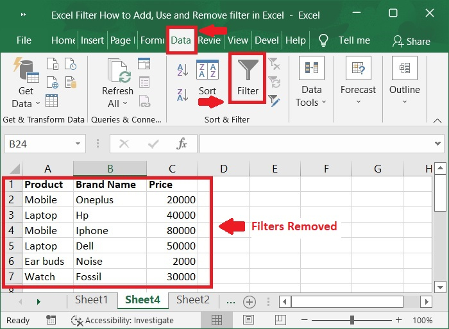Click the macro recording status icon
The image size is (449, 329).
[x=51, y=320]
